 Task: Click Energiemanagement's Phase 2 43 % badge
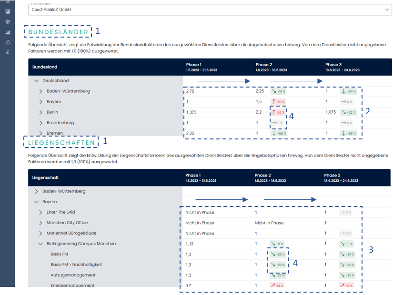278,285
